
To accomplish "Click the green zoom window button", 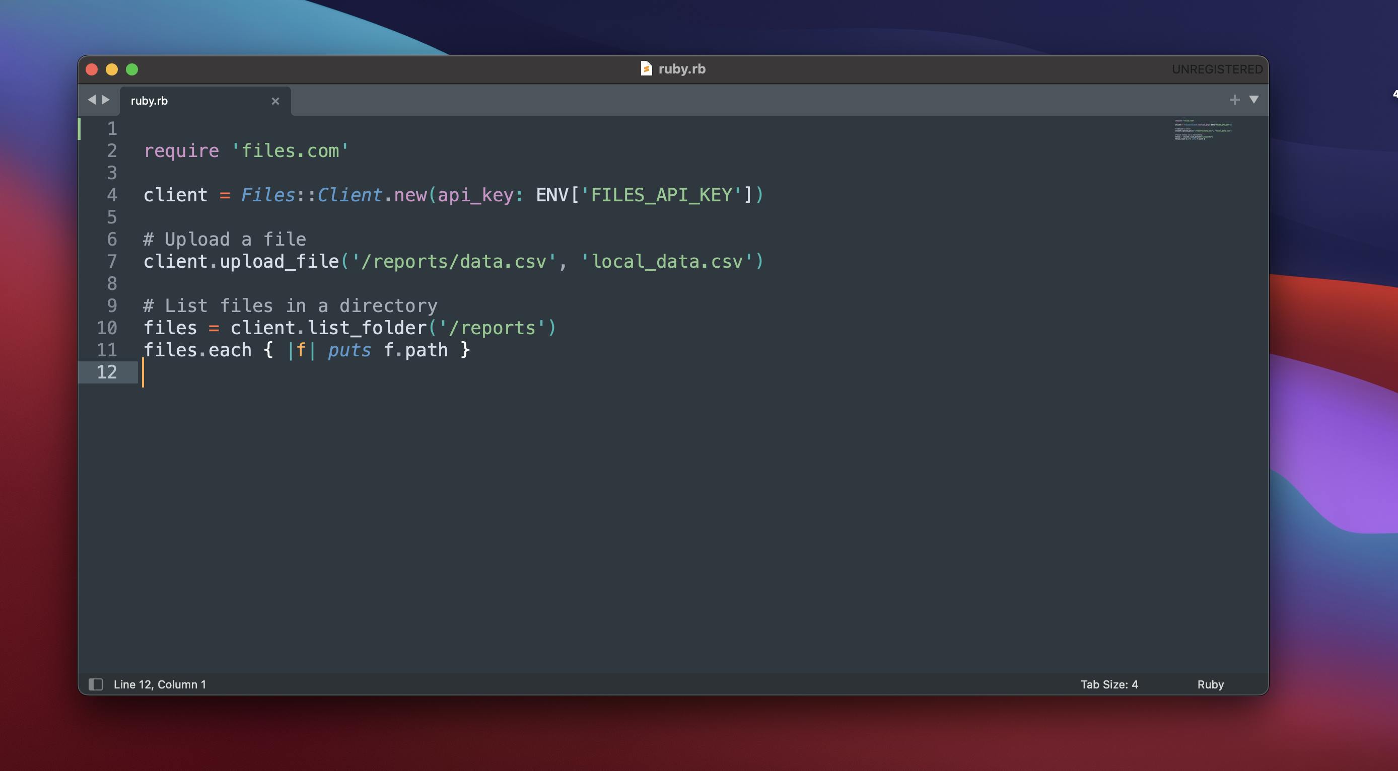I will pos(132,69).
